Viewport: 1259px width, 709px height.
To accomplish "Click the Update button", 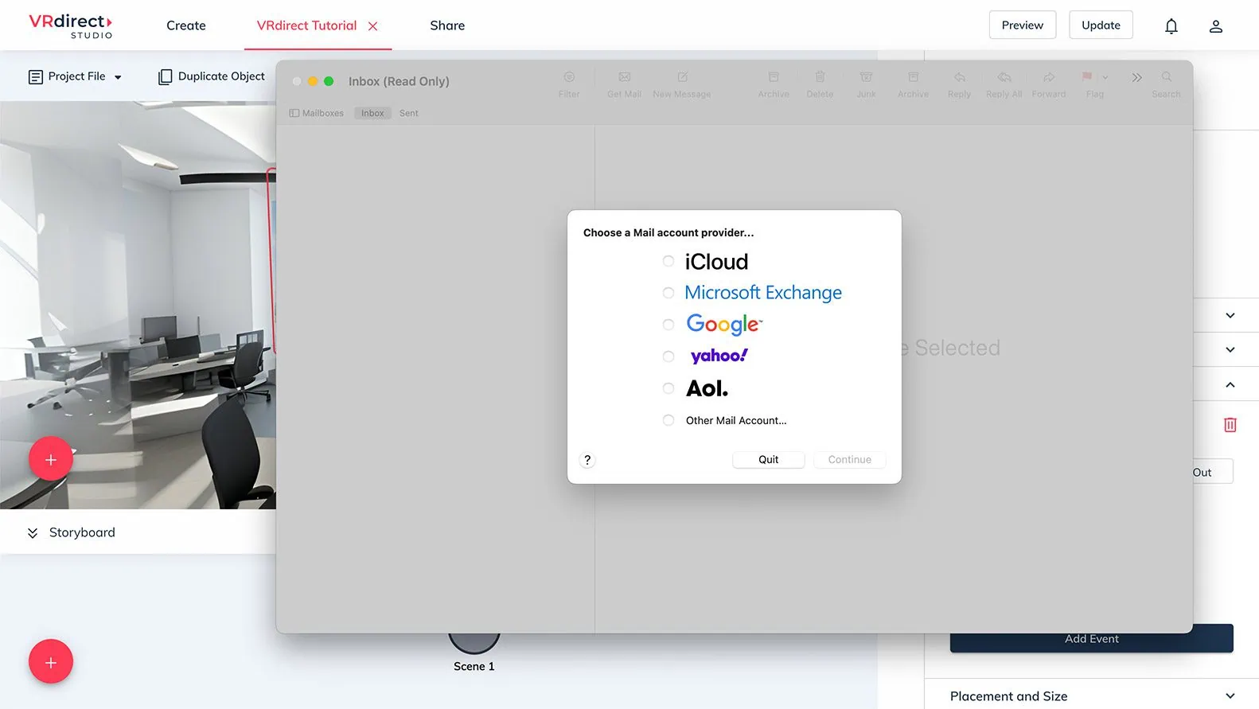I will tap(1101, 25).
